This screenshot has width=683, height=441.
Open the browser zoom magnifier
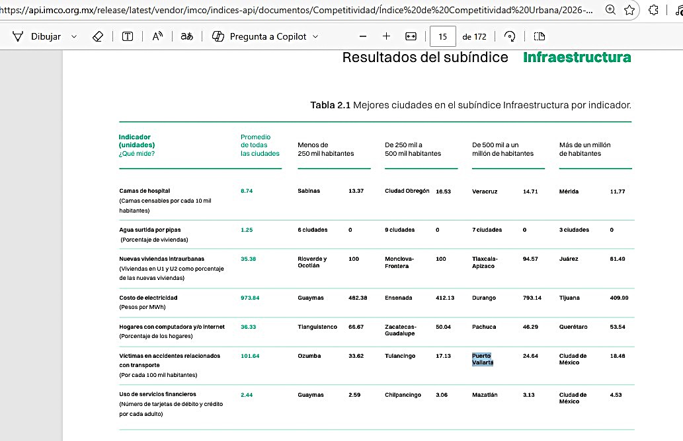[x=611, y=10]
